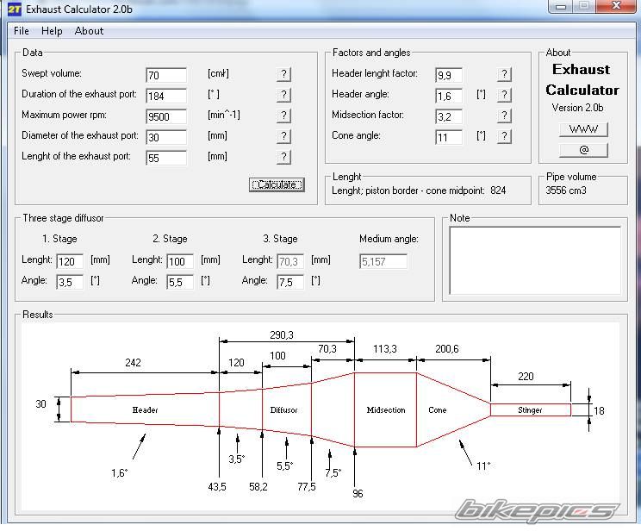Click the @ email button
Screen dimensions: 641x531
583,150
